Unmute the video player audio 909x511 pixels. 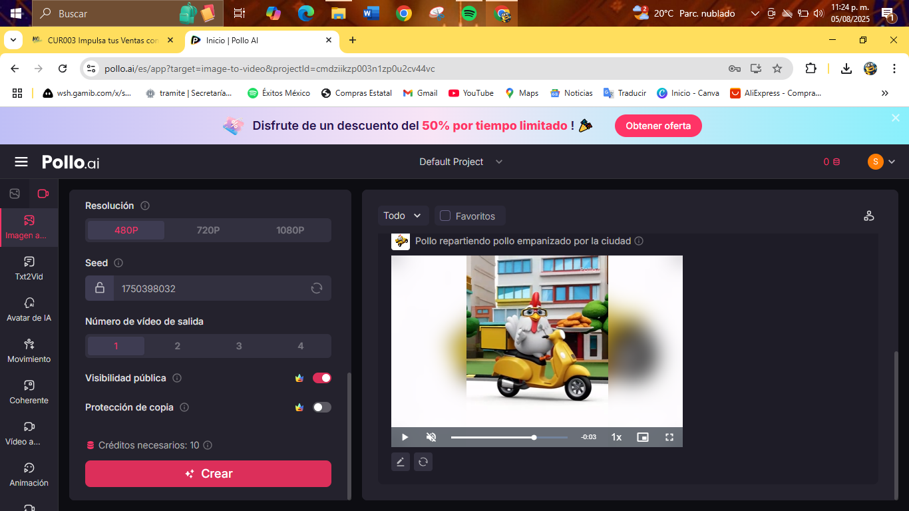tap(431, 437)
